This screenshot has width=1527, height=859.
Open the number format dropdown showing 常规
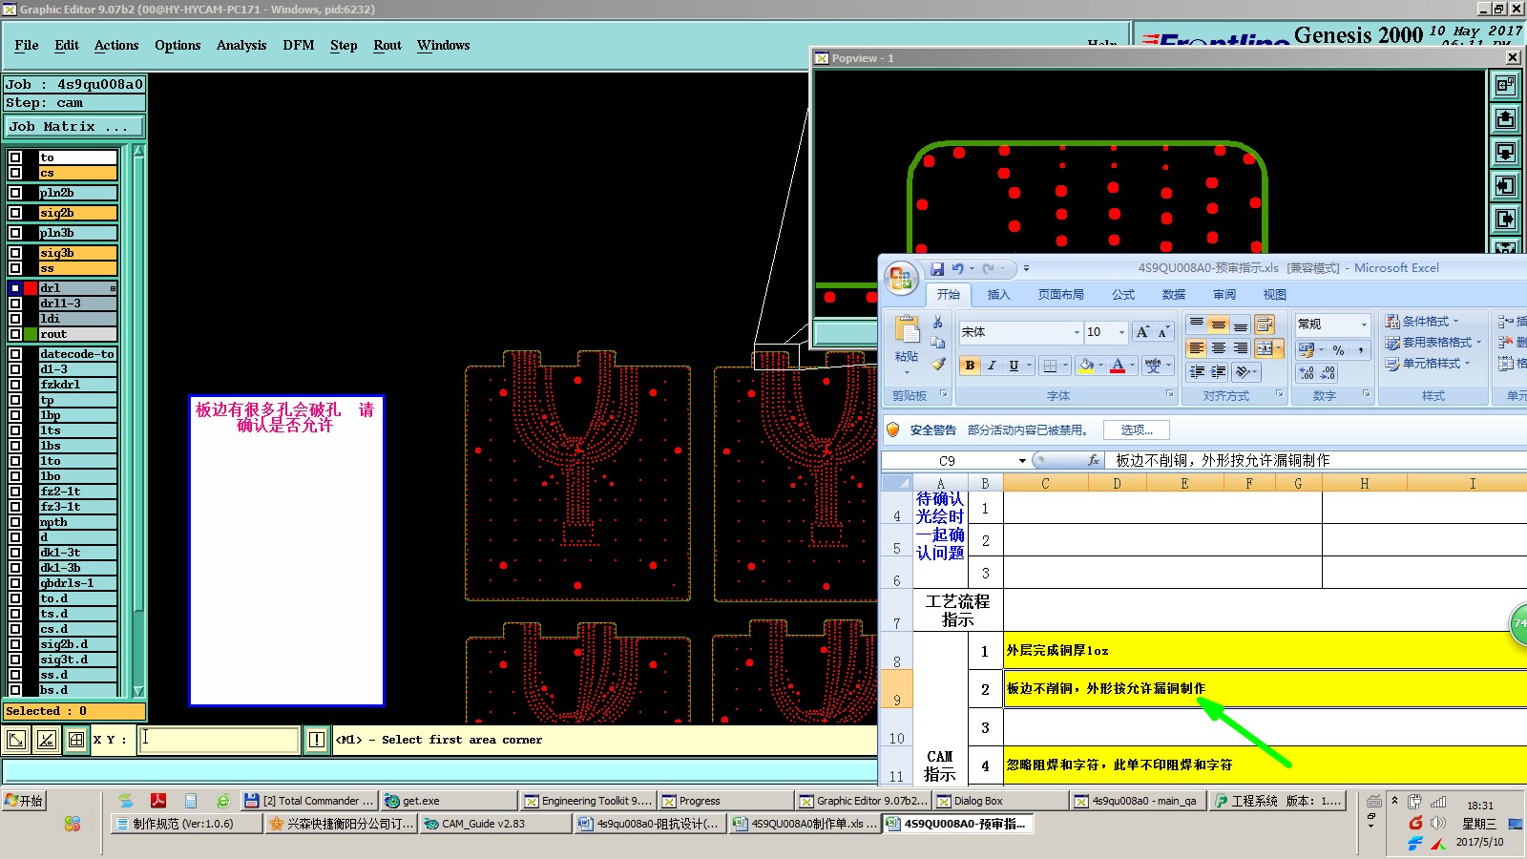pyautogui.click(x=1364, y=325)
